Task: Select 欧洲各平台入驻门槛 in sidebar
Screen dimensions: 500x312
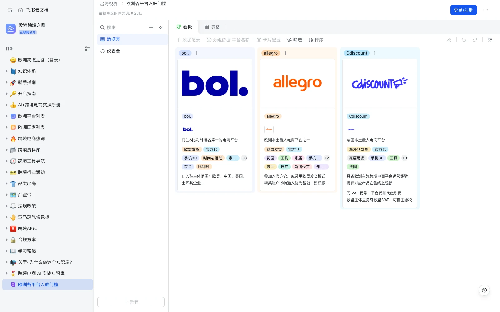Action: click(48, 285)
